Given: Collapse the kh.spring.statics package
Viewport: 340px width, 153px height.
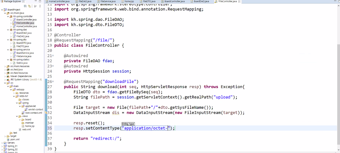Looking at the screenshot, I should pos(8,60).
